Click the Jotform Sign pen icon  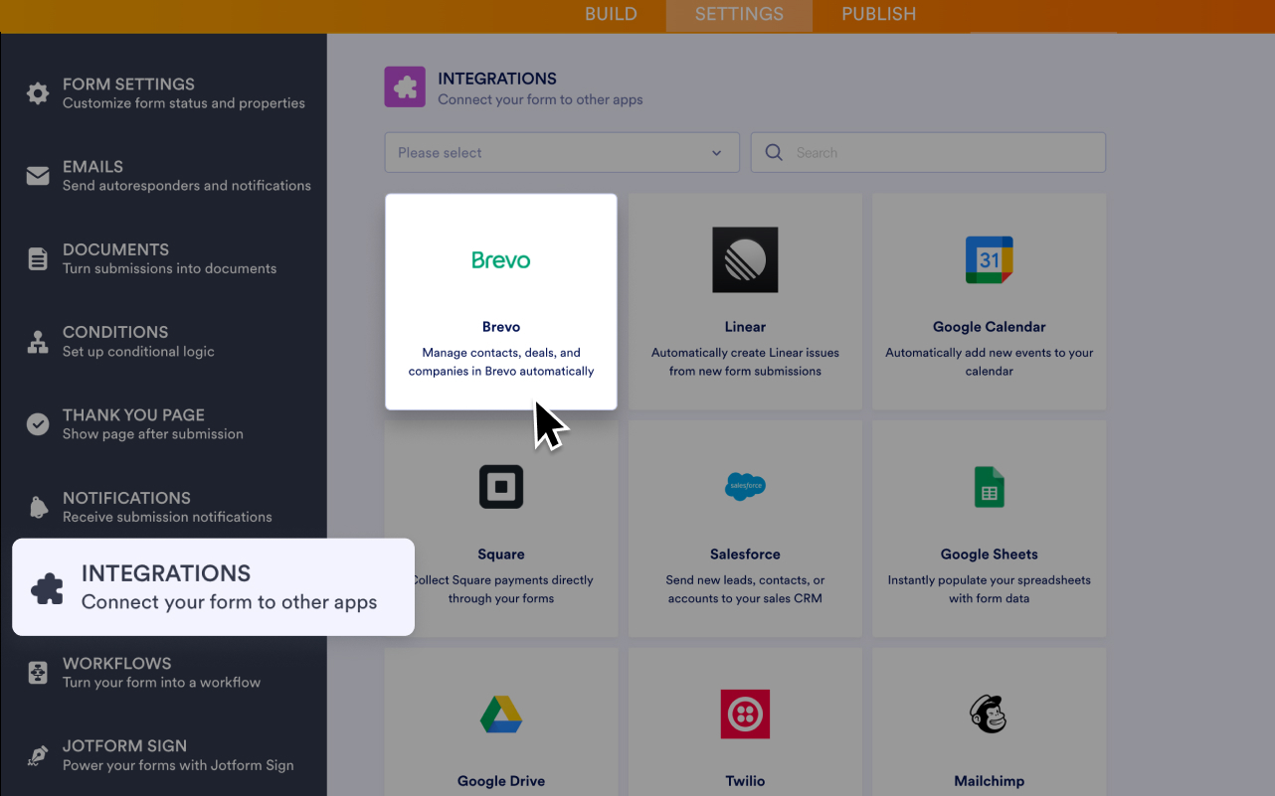tap(37, 754)
